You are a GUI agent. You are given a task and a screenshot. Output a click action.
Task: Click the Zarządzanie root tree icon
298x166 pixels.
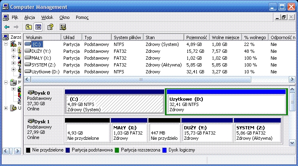point(6,37)
